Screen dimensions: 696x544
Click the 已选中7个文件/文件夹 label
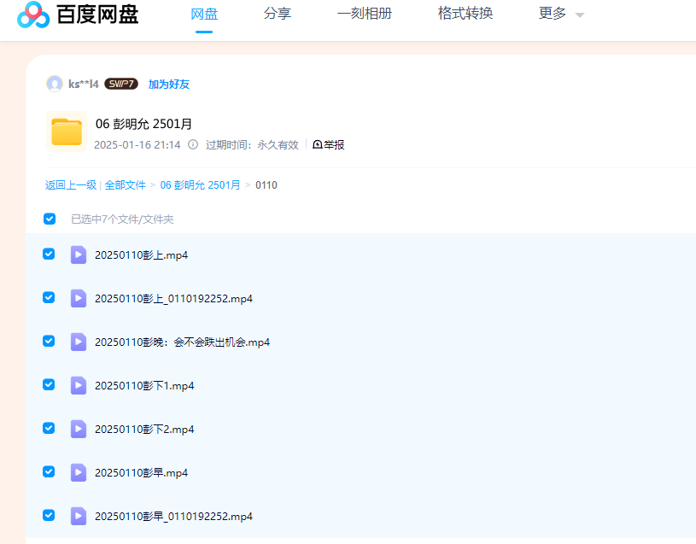coord(122,219)
